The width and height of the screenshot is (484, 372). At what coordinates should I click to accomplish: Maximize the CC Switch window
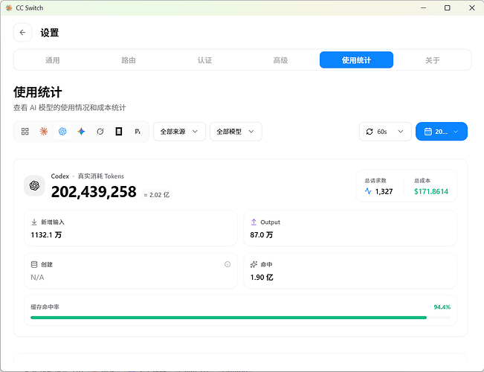[448, 7]
